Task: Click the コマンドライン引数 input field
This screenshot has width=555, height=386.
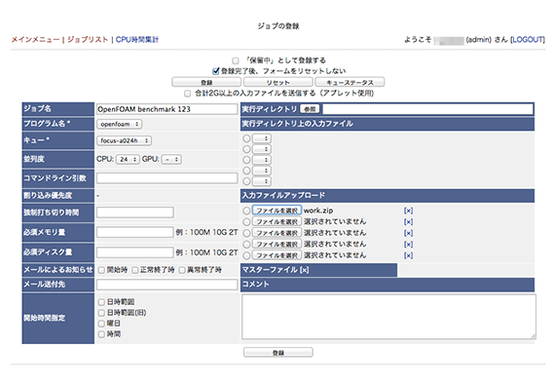Action: tap(167, 178)
